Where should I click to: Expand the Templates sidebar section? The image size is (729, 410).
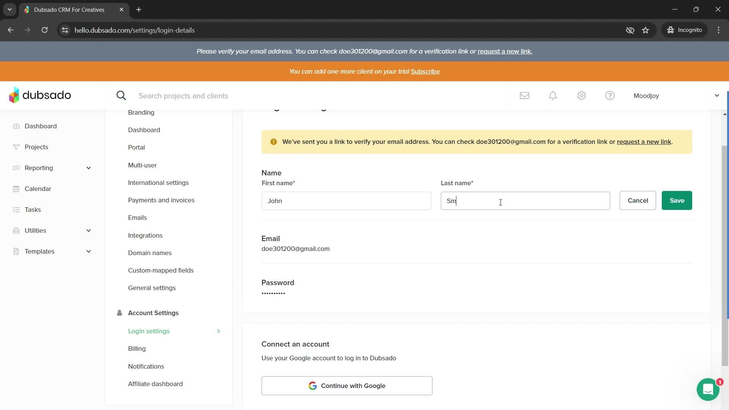pyautogui.click(x=88, y=251)
